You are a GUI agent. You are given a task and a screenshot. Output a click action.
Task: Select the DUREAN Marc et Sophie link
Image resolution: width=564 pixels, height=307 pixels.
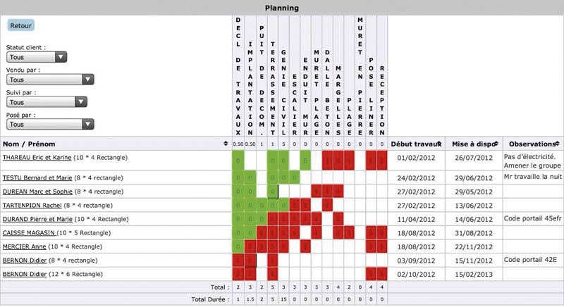(33, 190)
